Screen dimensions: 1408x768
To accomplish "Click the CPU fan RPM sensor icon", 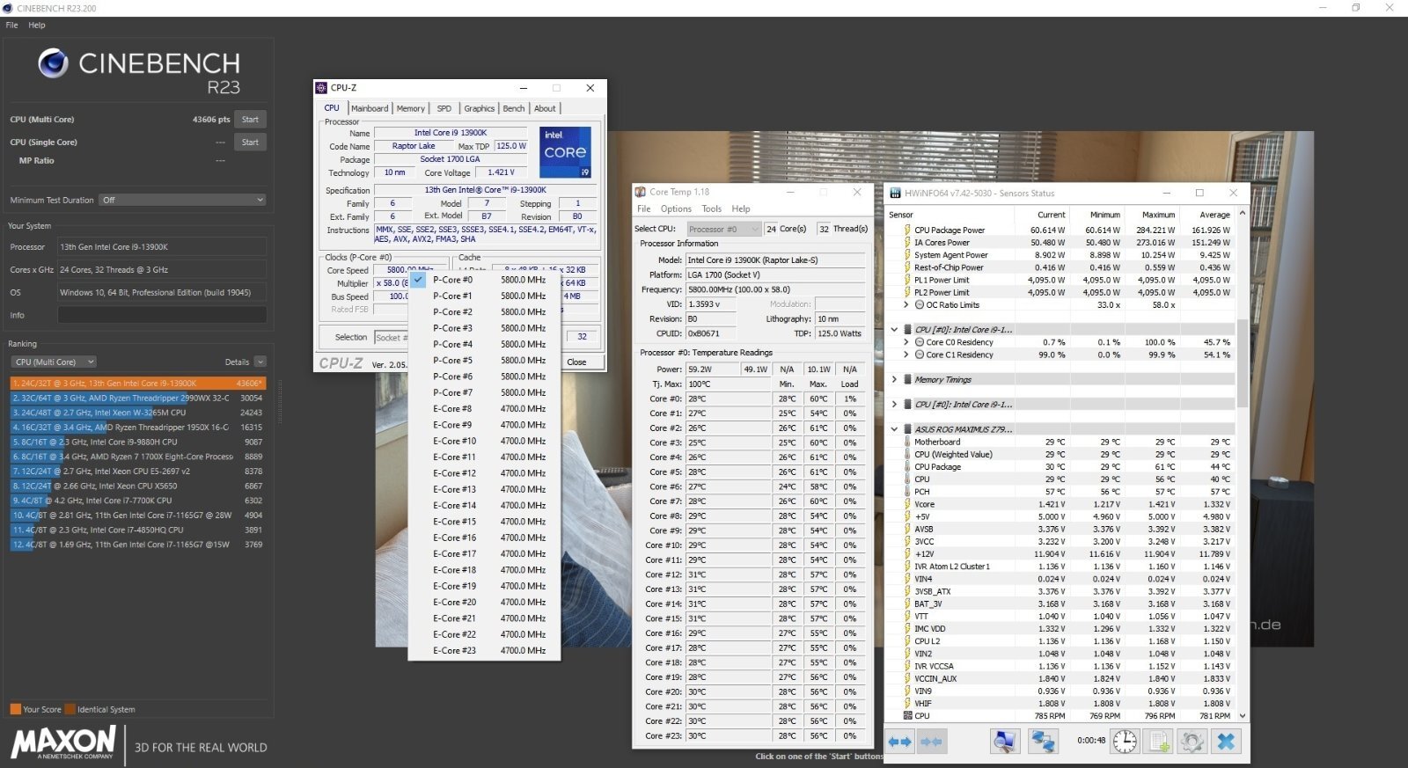I will pyautogui.click(x=907, y=716).
